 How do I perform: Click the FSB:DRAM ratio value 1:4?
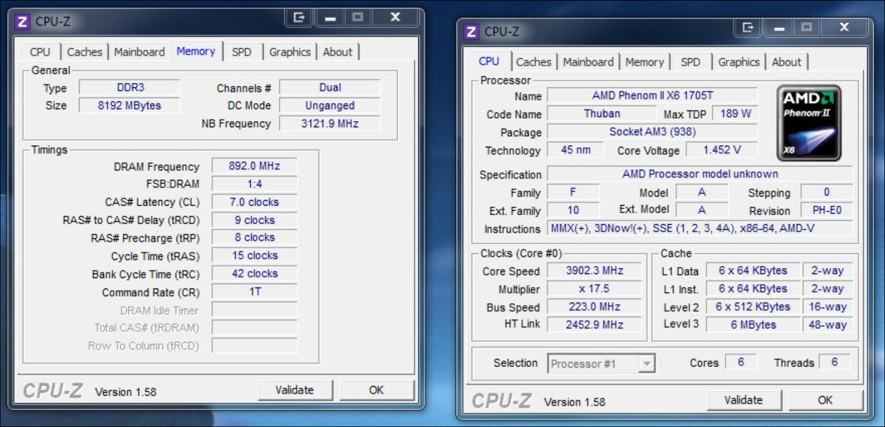[x=255, y=184]
